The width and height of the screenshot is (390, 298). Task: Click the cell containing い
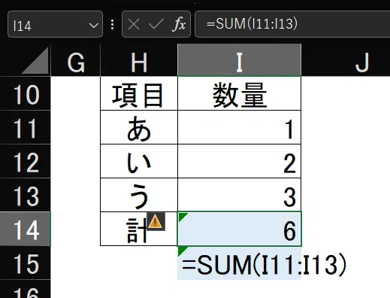click(x=139, y=161)
